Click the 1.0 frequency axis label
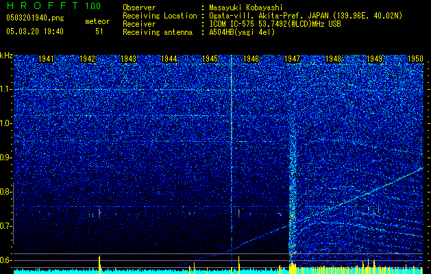 (x=6, y=124)
